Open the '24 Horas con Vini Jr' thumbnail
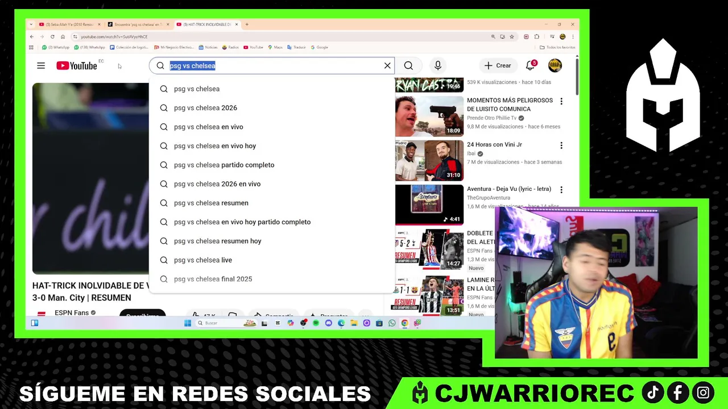728x409 pixels. [429, 161]
